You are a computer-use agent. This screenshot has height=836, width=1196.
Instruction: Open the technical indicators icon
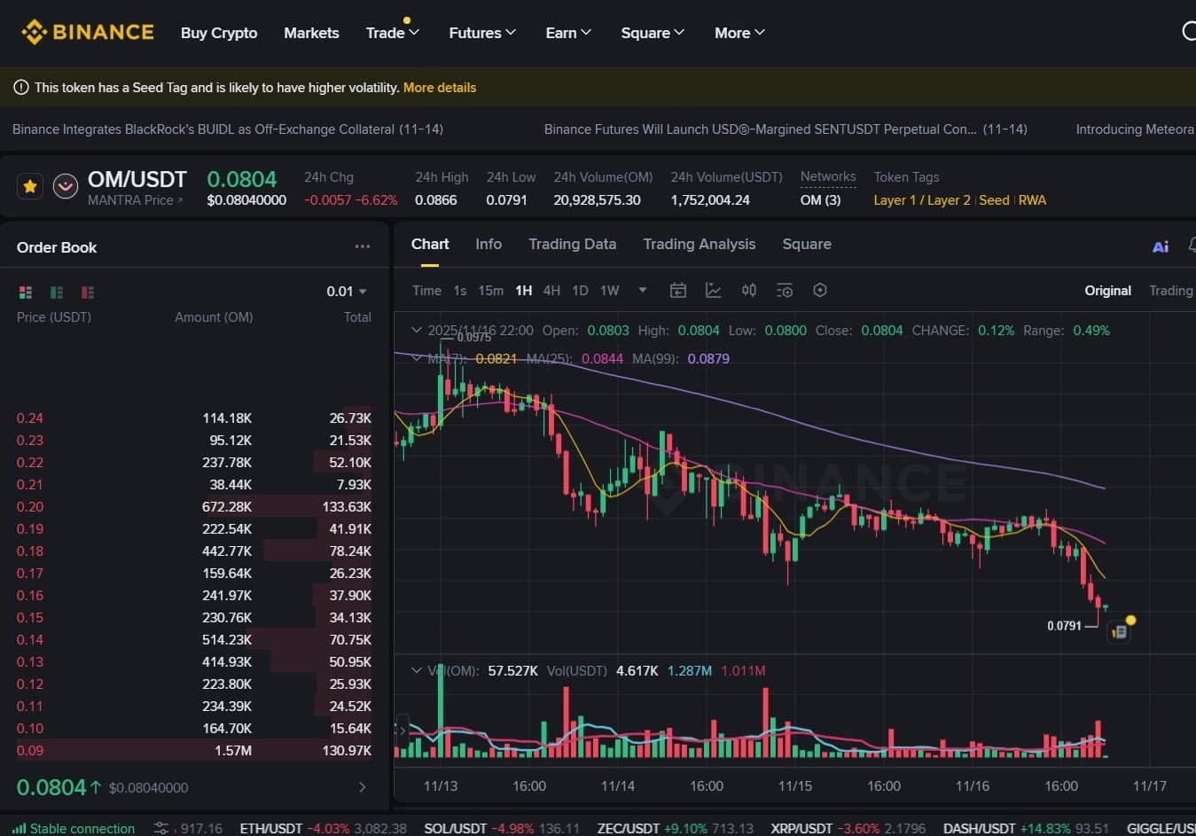point(714,290)
